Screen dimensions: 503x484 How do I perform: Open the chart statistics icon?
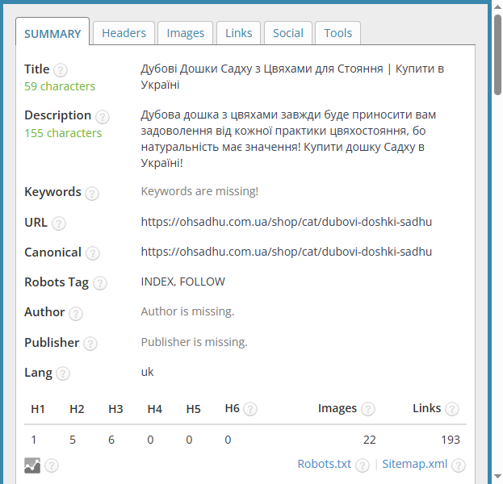point(32,465)
